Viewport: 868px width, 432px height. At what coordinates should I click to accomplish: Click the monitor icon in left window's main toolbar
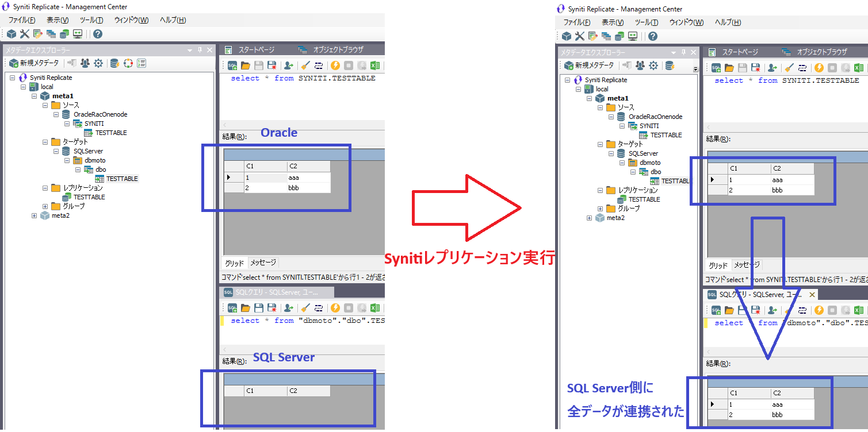[x=78, y=34]
